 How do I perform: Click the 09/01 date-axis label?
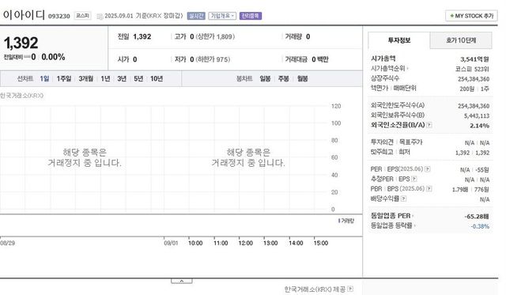(171, 243)
